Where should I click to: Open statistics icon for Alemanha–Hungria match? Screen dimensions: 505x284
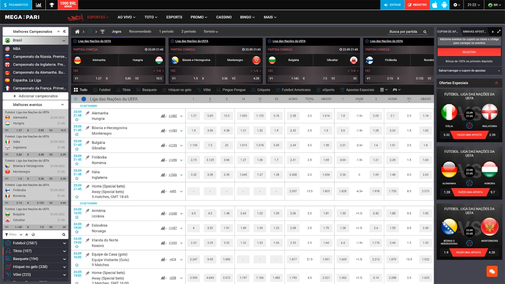coord(163,116)
